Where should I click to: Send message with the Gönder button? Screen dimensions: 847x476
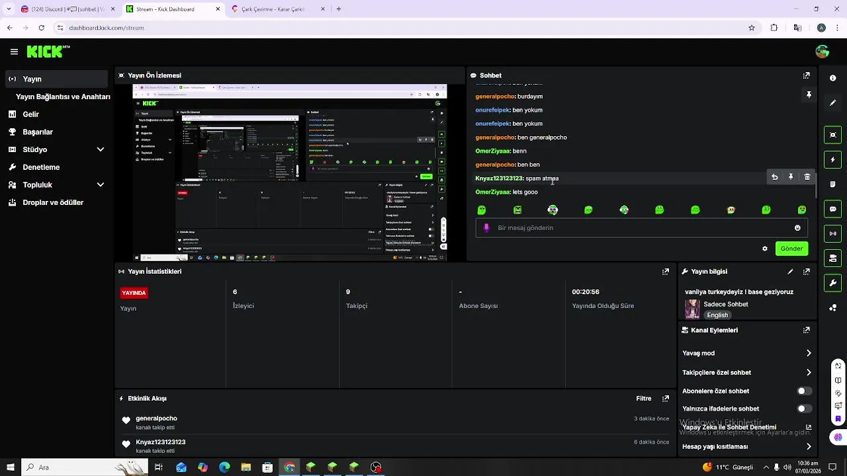point(791,249)
